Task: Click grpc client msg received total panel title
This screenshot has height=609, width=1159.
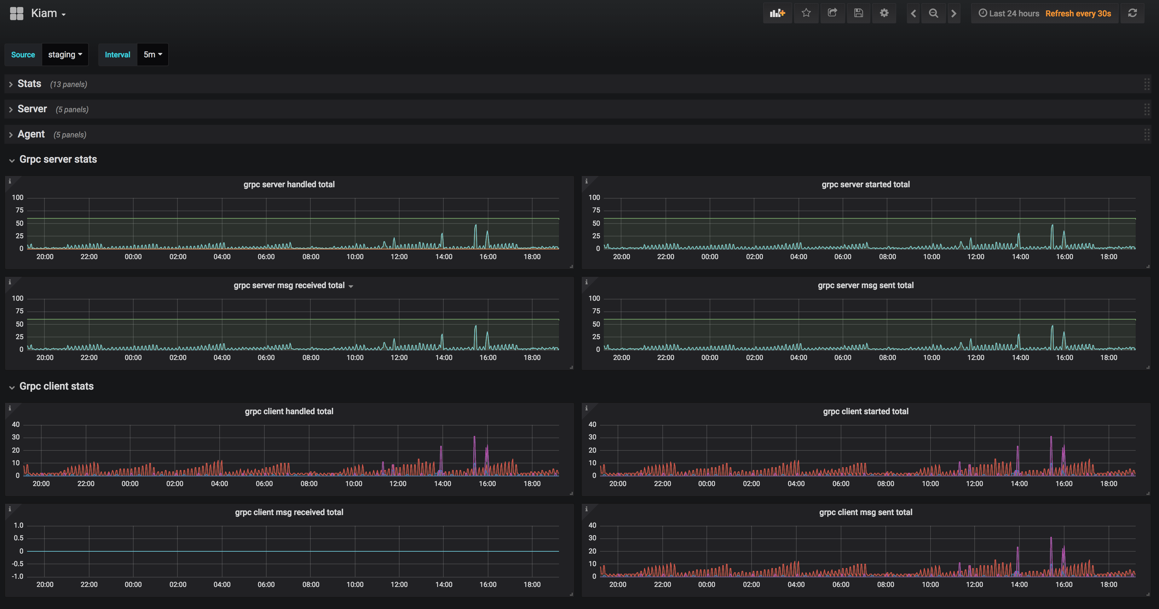Action: 289,512
